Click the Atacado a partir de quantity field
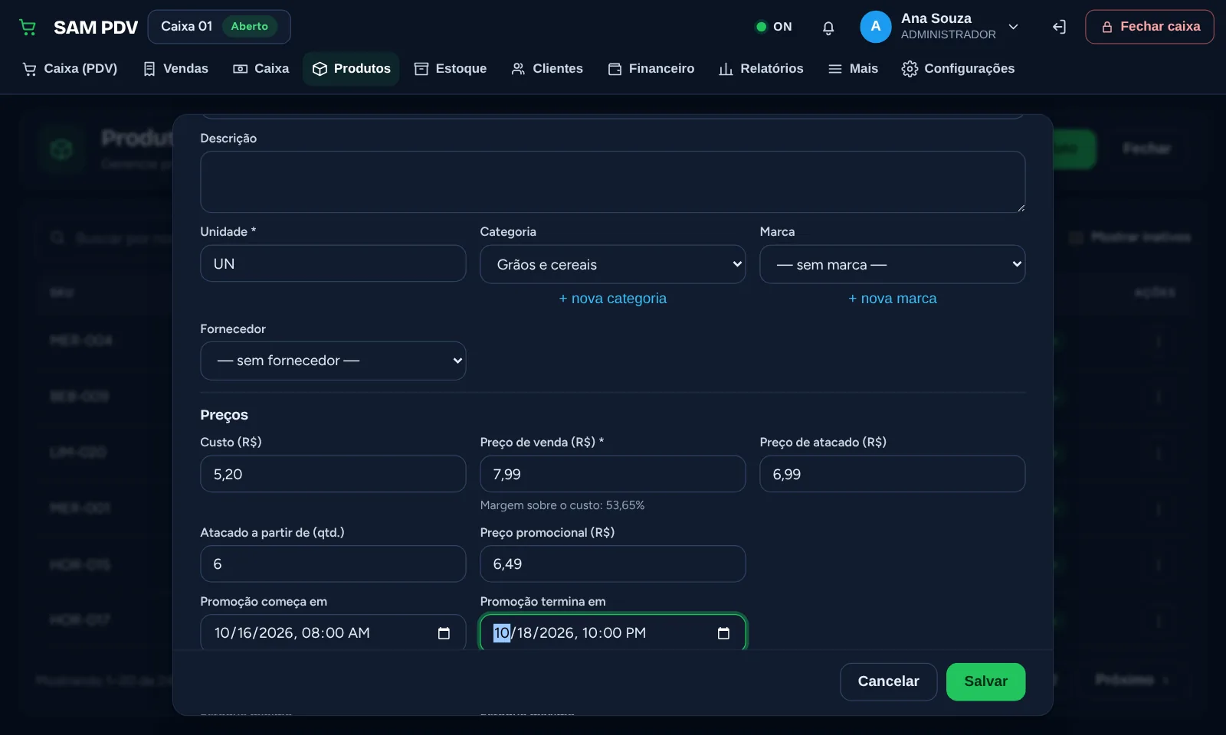This screenshot has height=735, width=1226. coord(333,563)
